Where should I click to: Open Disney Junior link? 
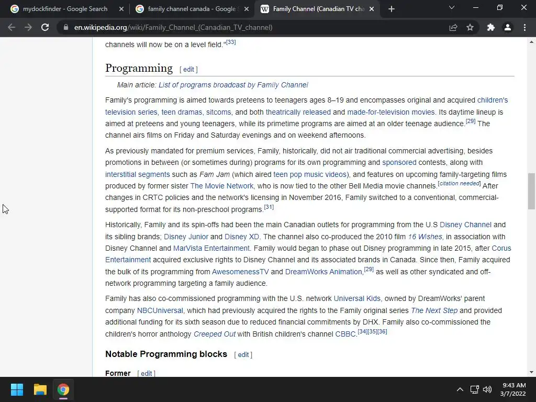[186, 237]
